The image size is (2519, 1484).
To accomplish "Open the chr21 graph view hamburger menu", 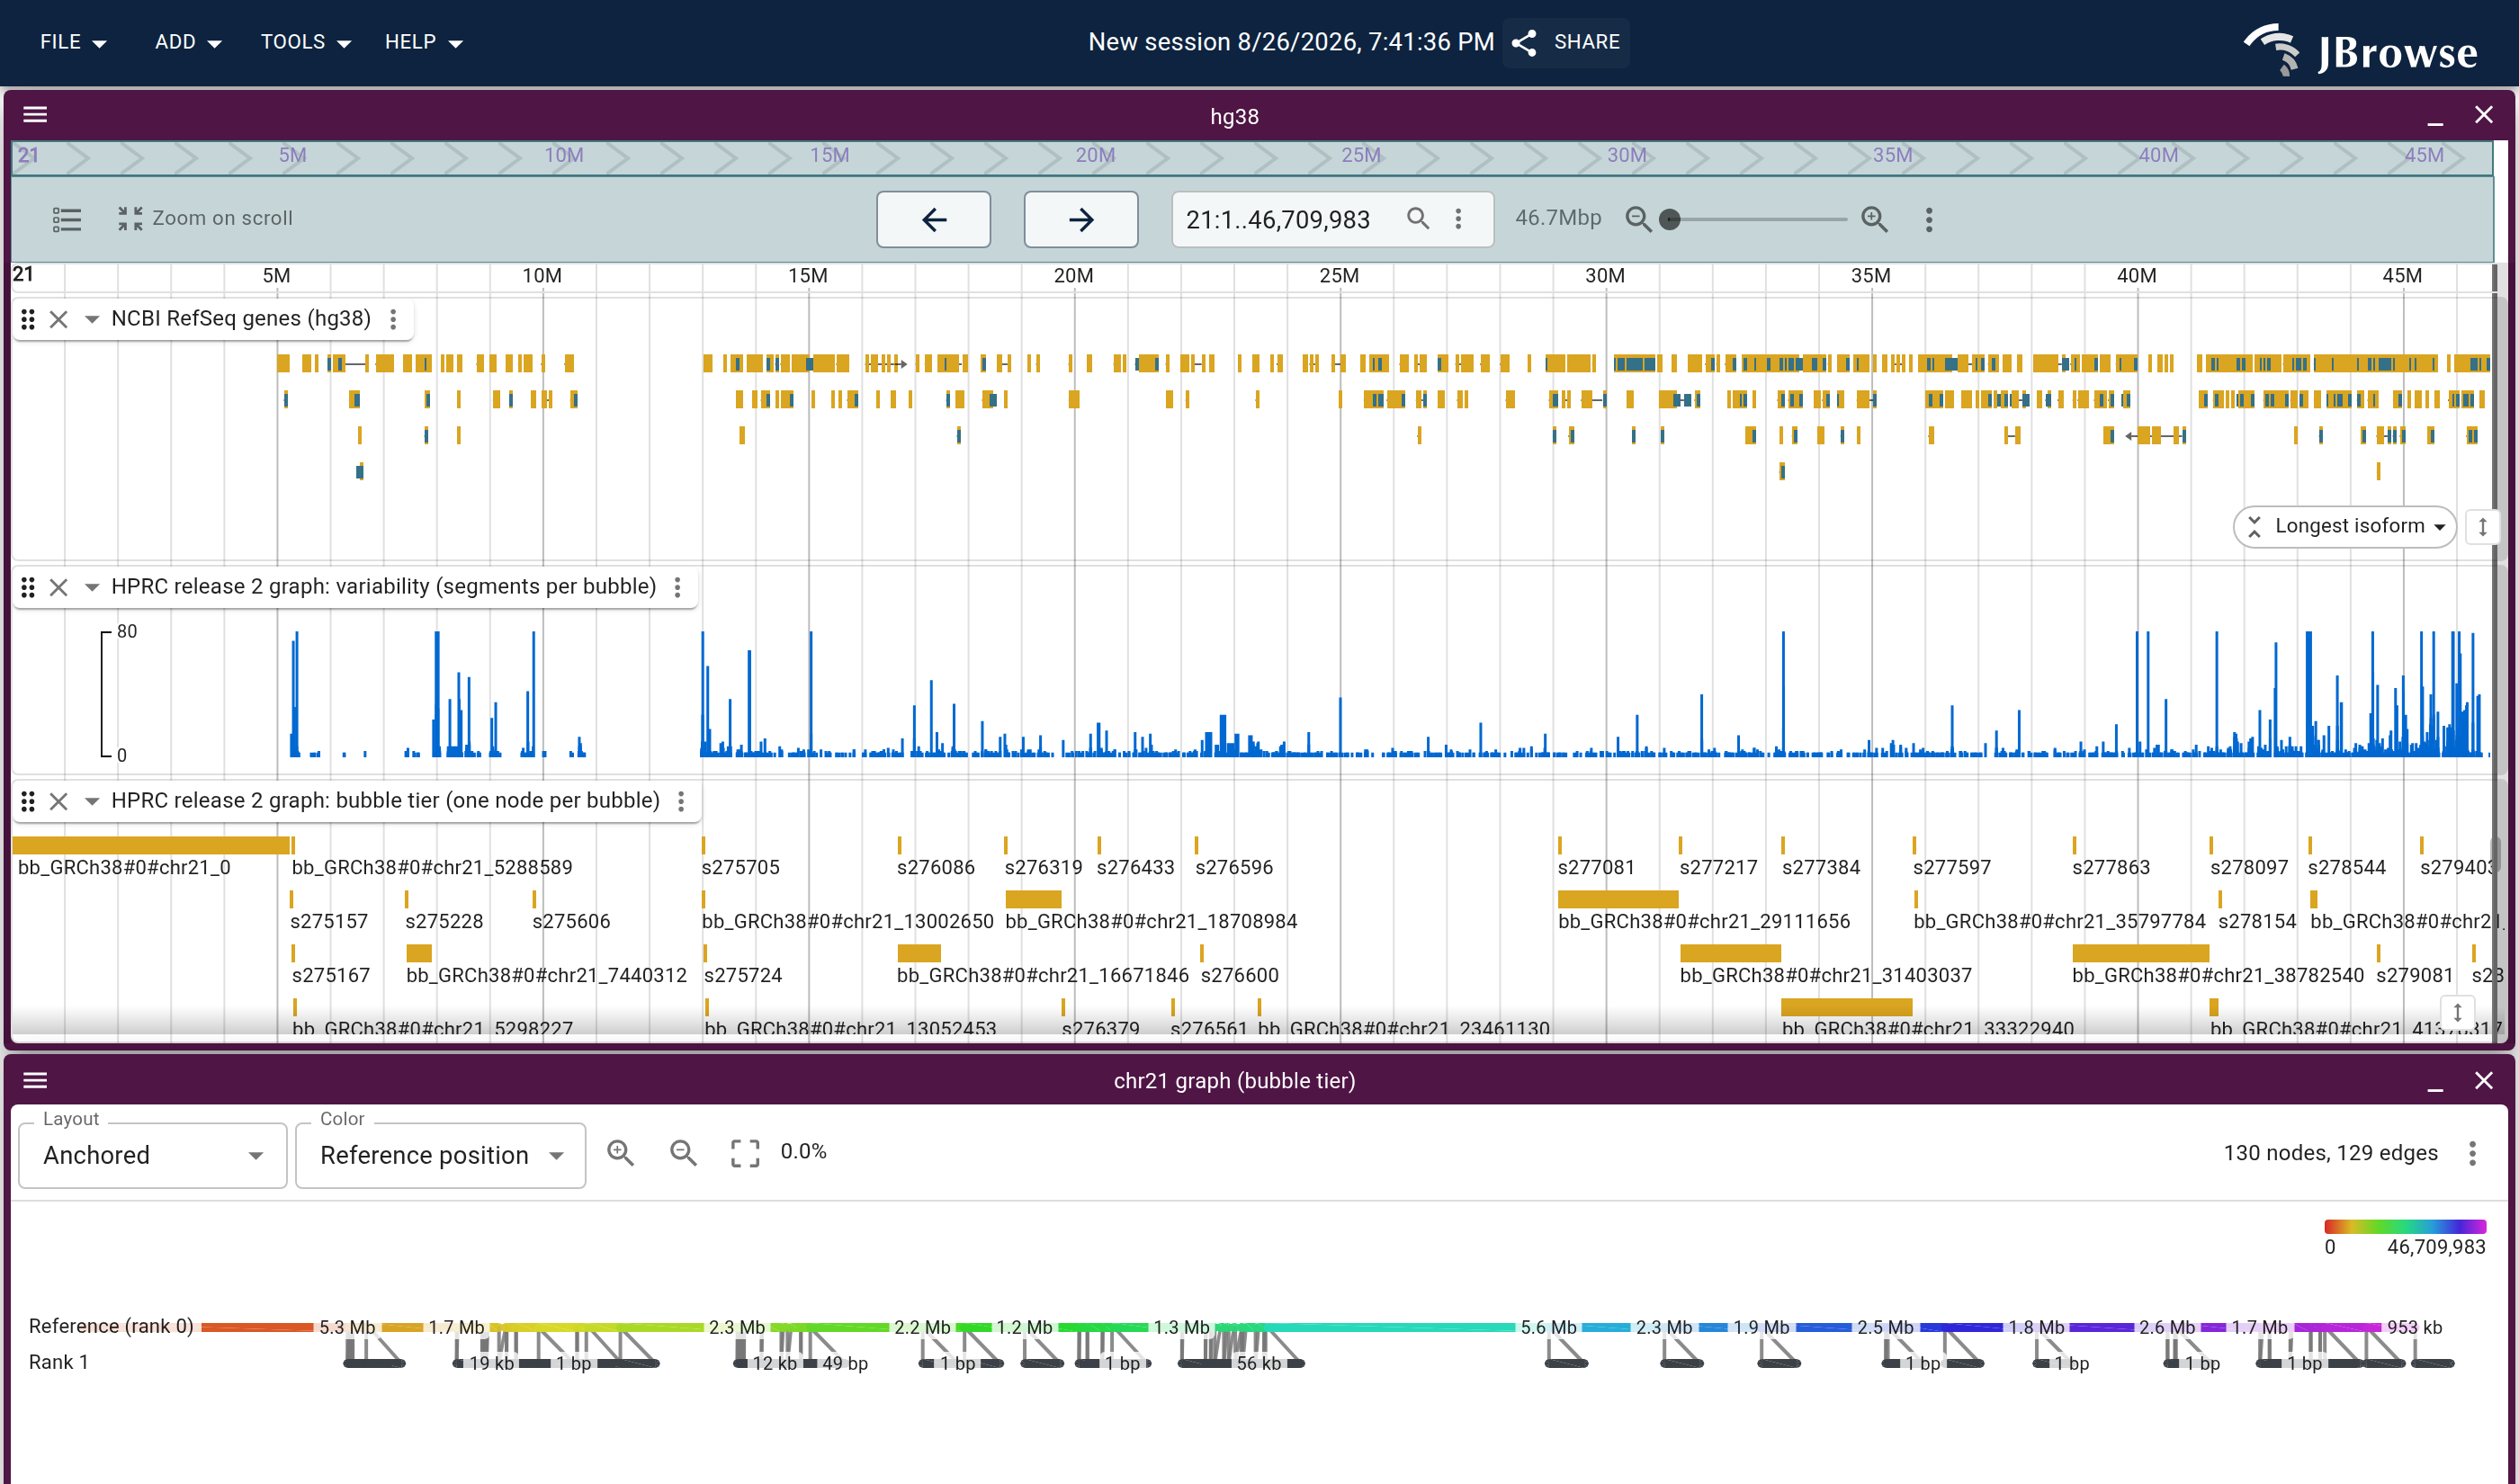I will [35, 1080].
